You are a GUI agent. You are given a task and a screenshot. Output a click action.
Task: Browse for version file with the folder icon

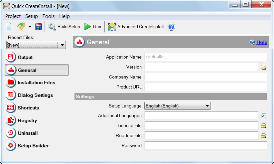coord(263,67)
